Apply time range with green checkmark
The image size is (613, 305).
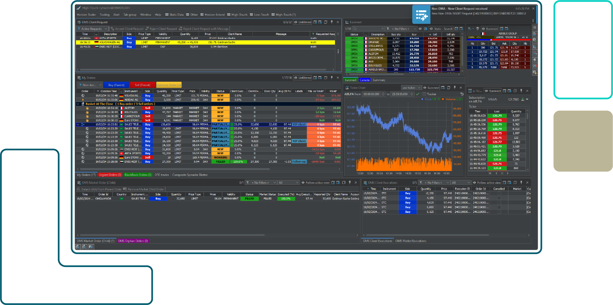point(417,94)
